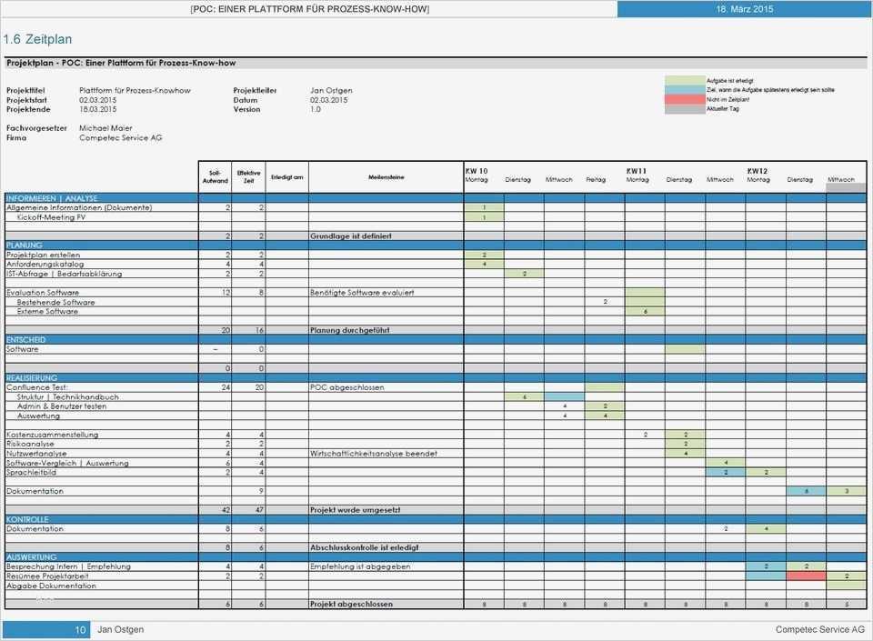Click the 'Soll-Aufwand' column header
The height and width of the screenshot is (641, 873).
(x=215, y=177)
